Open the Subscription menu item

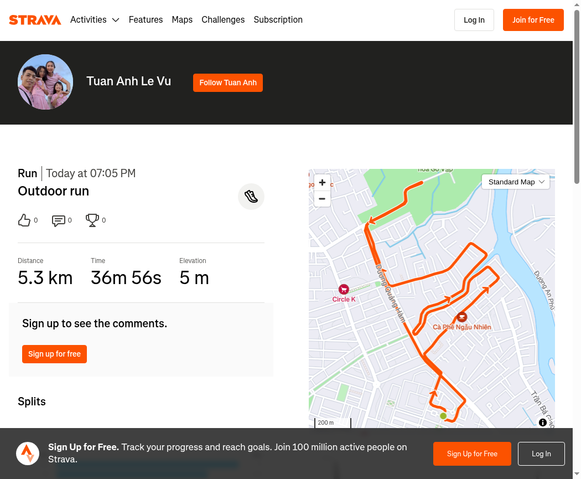[278, 19]
